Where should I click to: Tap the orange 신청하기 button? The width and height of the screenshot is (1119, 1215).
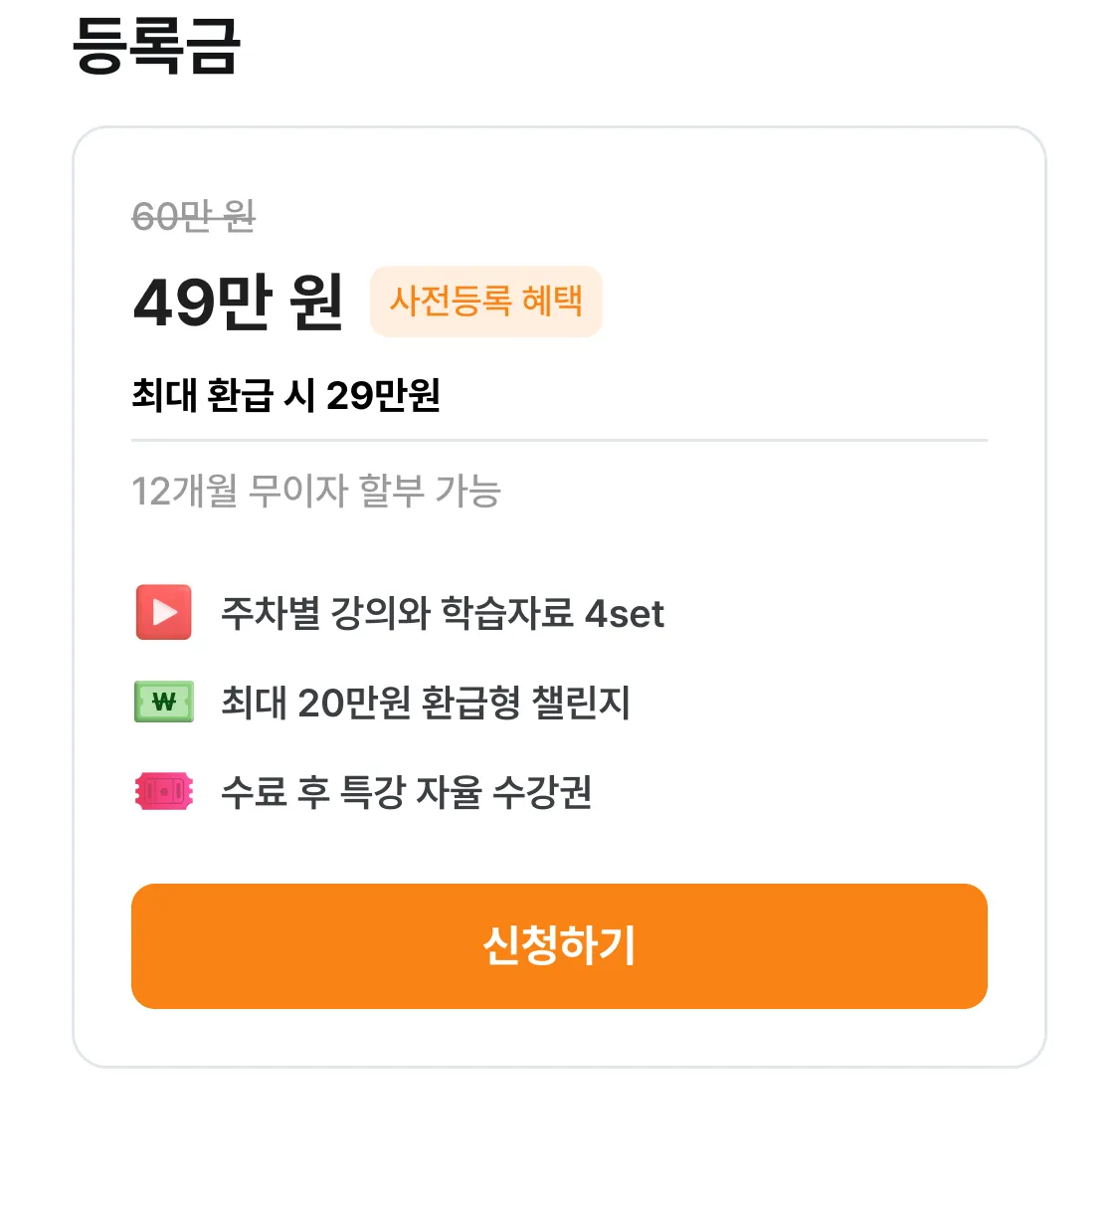click(559, 946)
